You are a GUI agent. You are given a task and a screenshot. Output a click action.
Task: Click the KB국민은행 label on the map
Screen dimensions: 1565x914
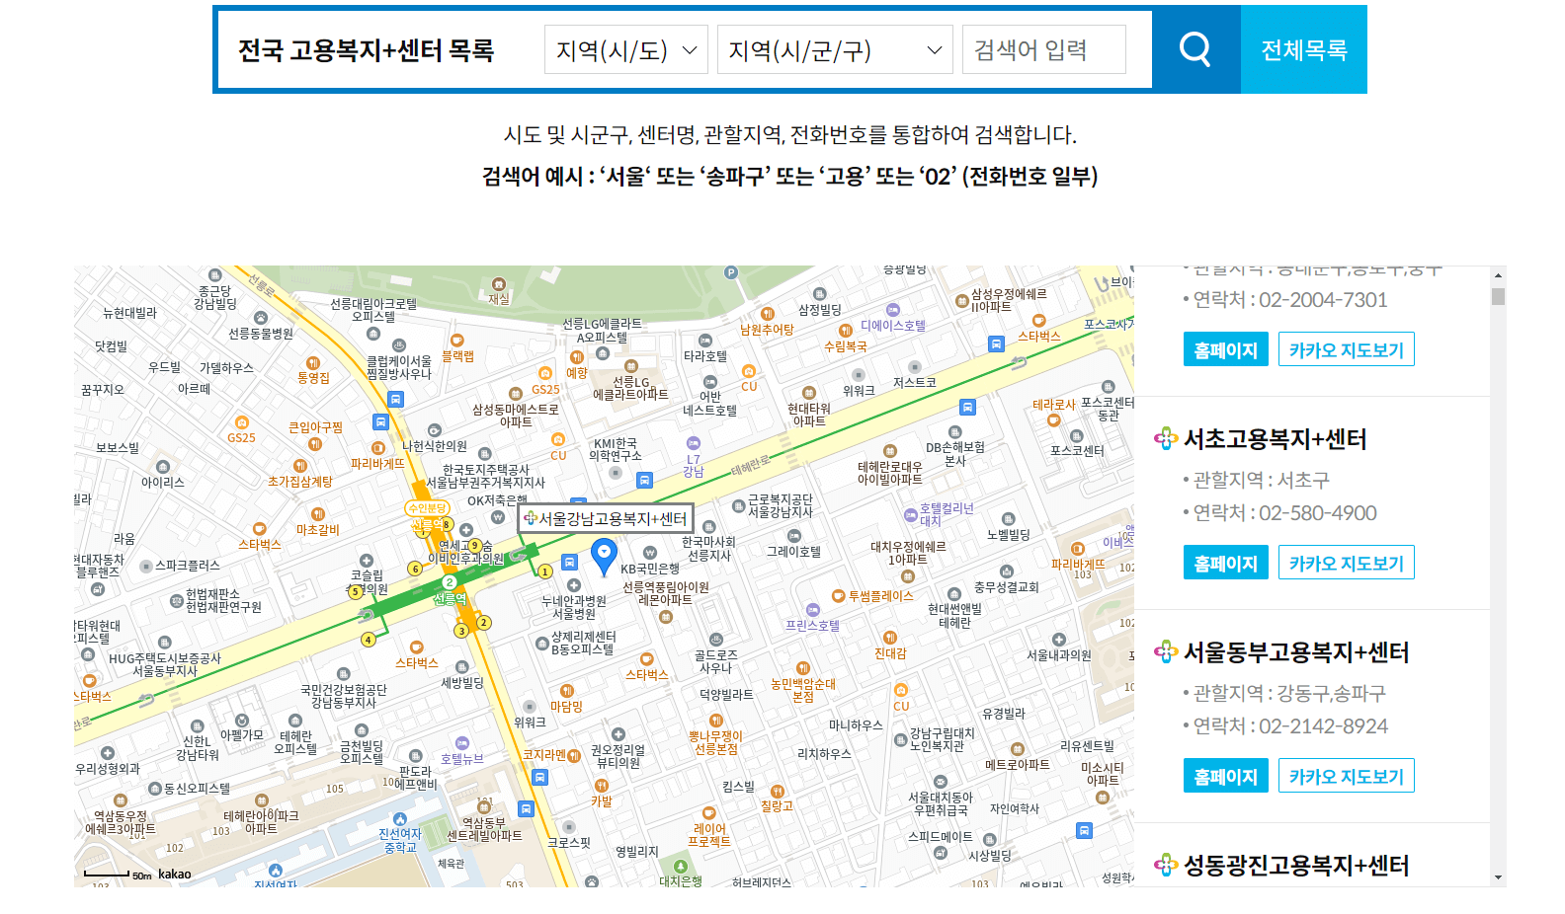pos(649,569)
